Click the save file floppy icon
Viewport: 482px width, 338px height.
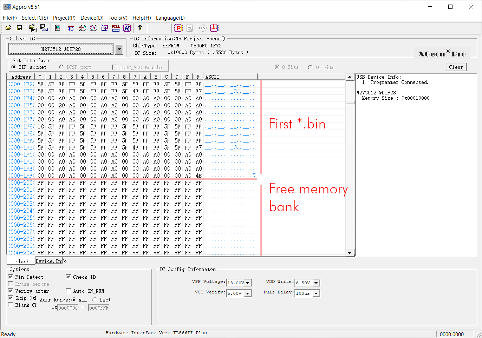point(19,28)
